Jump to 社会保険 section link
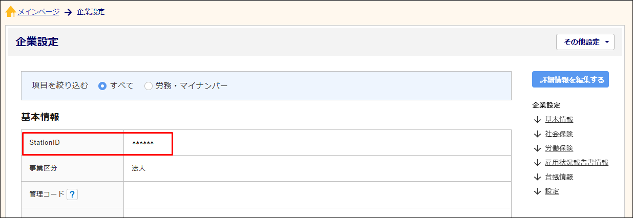Screen dimensions: 633x218 coord(559,134)
